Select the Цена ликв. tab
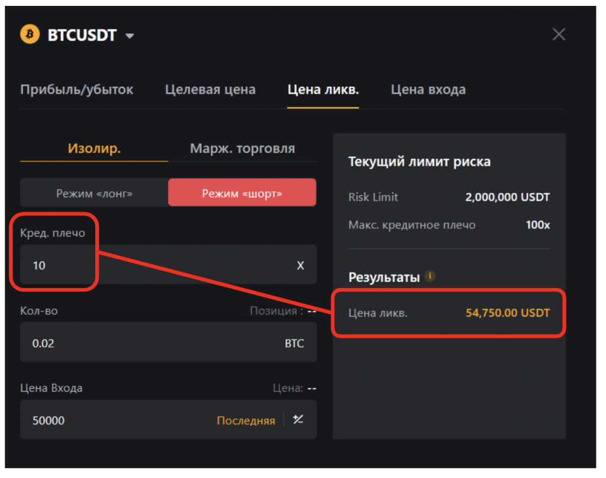606x478 pixels. [323, 90]
